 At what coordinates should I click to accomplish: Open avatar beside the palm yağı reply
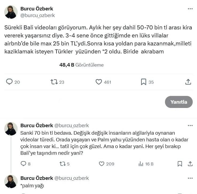(11, 181)
